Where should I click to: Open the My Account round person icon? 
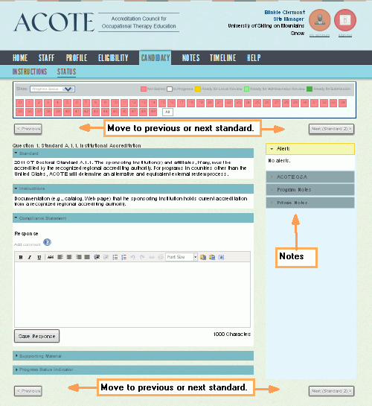click(320, 20)
